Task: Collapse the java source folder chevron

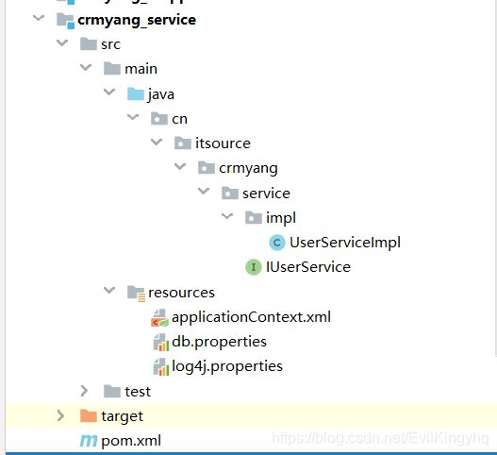Action: (109, 92)
